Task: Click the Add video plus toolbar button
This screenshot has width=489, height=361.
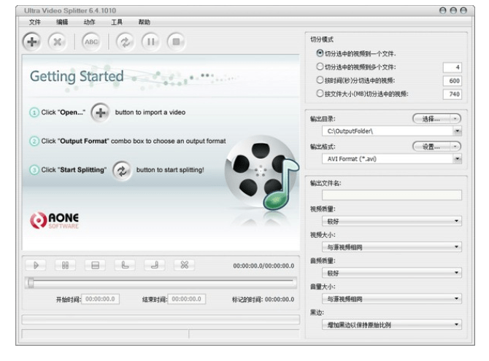Action: point(32,42)
